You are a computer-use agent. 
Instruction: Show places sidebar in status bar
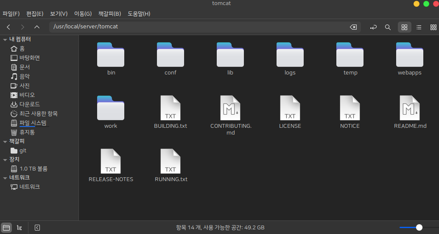coord(6,228)
